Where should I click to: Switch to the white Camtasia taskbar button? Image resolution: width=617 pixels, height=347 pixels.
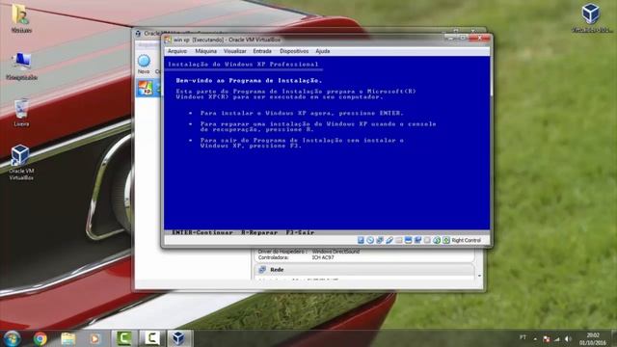click(151, 338)
